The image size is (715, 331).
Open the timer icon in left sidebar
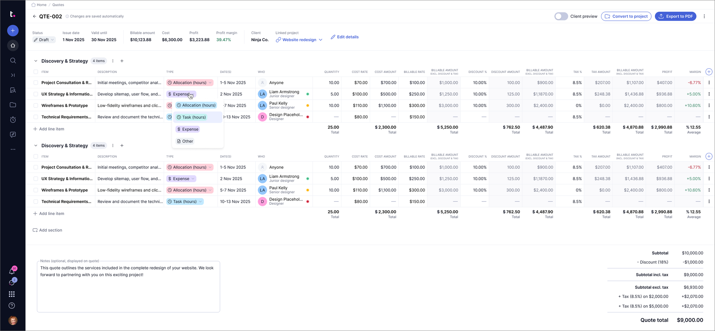coord(13,120)
